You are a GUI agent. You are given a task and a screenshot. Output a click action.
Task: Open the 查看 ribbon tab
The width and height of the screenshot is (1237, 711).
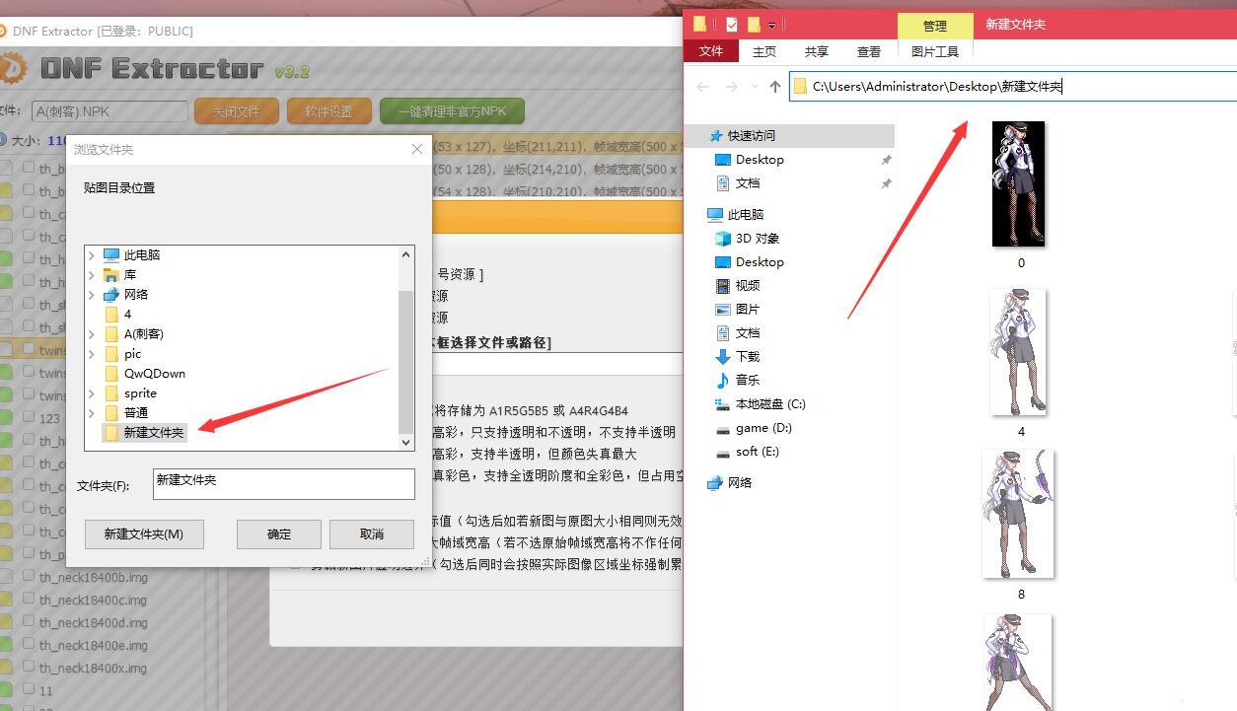(x=869, y=51)
